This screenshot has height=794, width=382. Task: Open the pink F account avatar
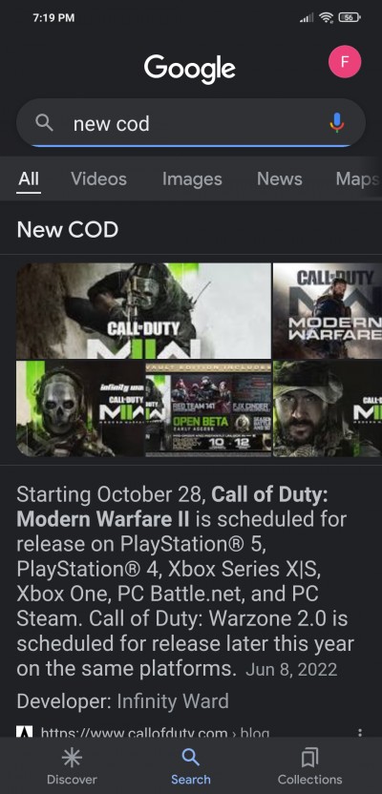(x=345, y=62)
